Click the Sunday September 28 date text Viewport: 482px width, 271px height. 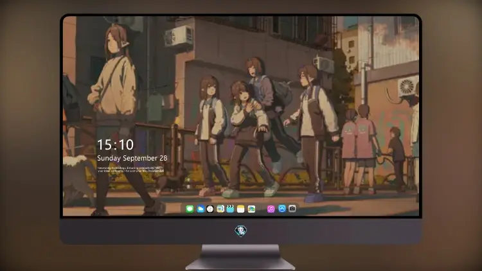(x=132, y=158)
